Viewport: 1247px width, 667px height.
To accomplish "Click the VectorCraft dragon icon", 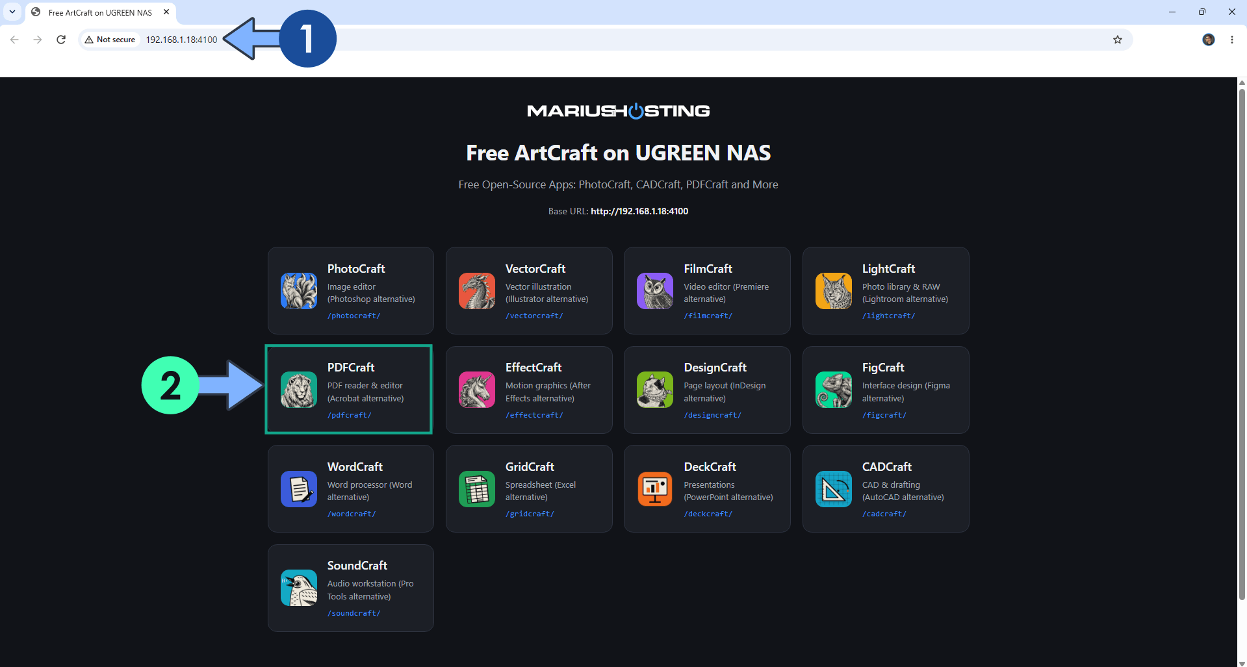I will (x=477, y=291).
